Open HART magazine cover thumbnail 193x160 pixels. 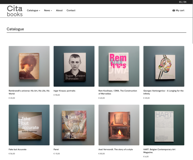(164, 125)
